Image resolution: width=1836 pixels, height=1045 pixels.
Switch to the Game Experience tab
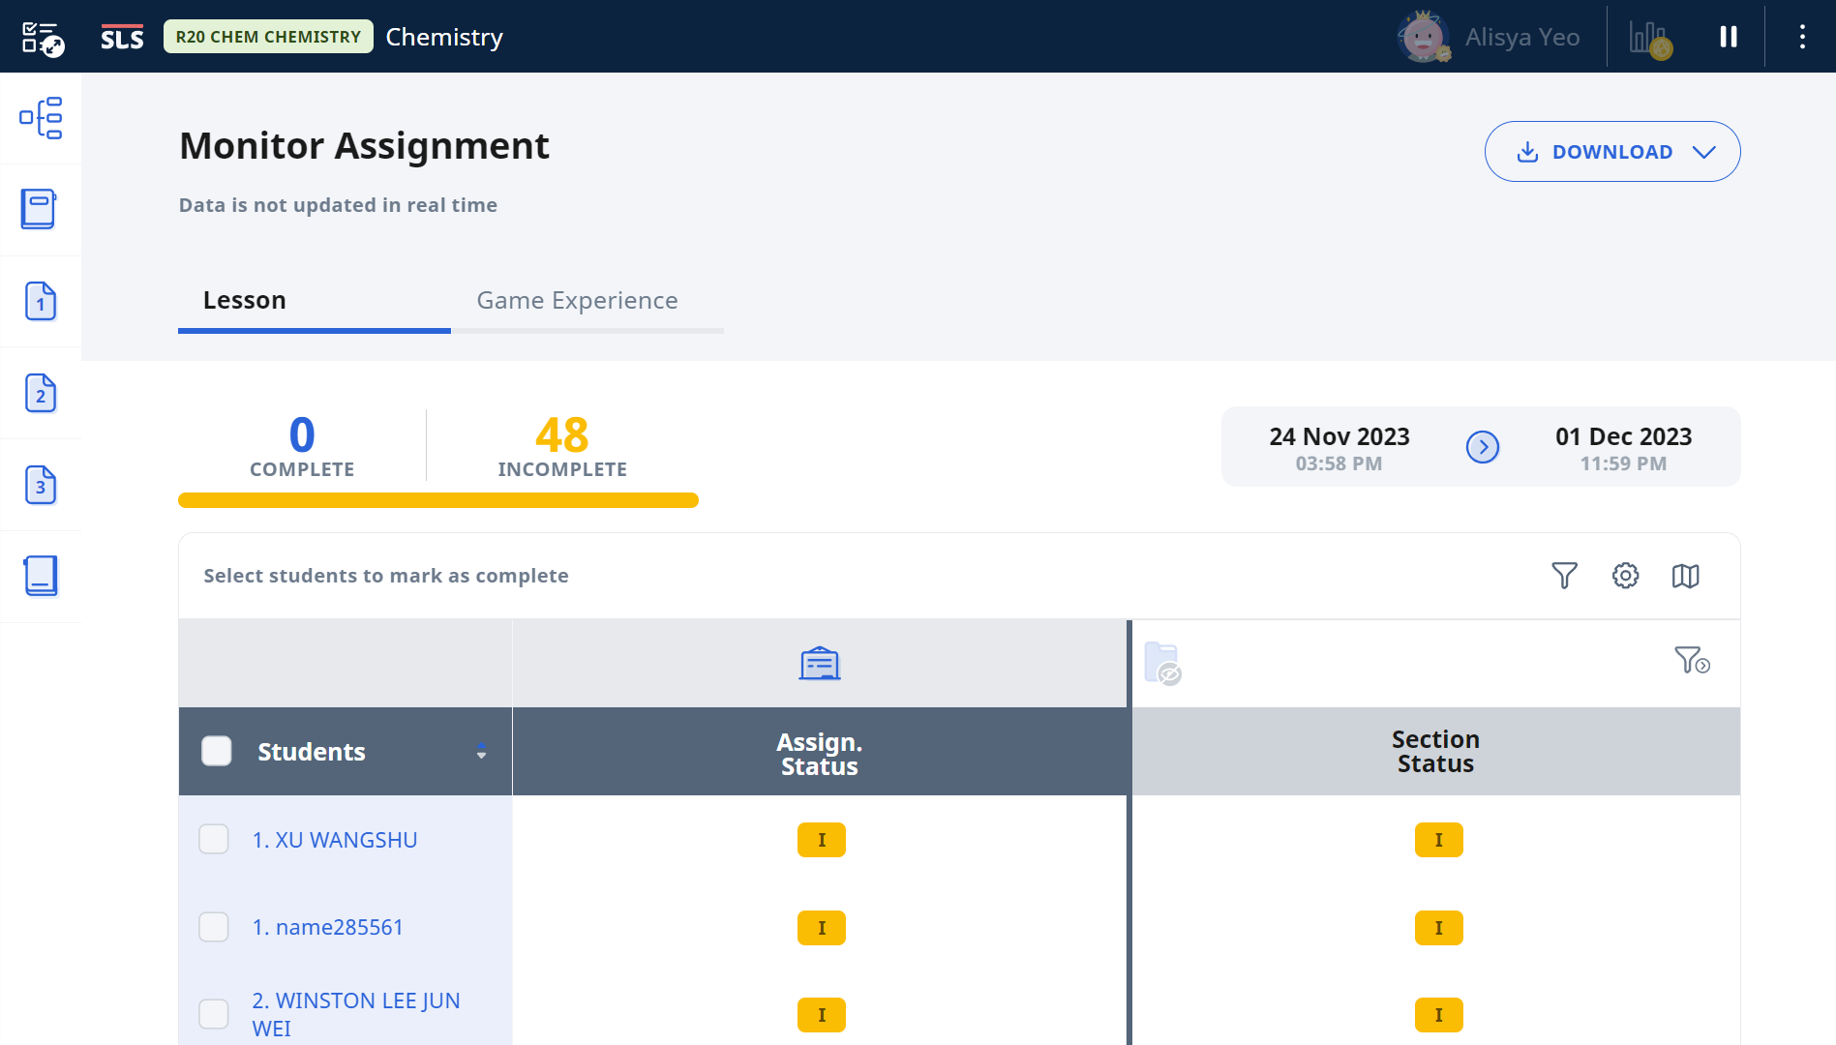(x=577, y=300)
